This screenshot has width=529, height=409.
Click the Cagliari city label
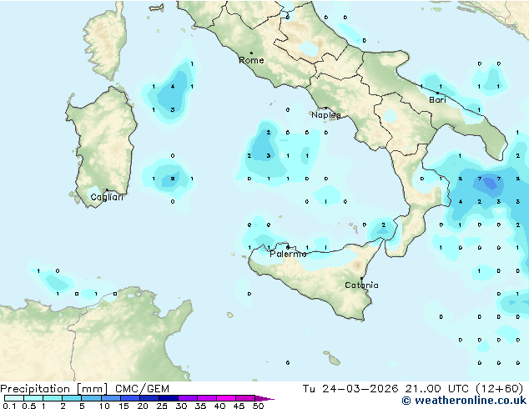tap(107, 197)
